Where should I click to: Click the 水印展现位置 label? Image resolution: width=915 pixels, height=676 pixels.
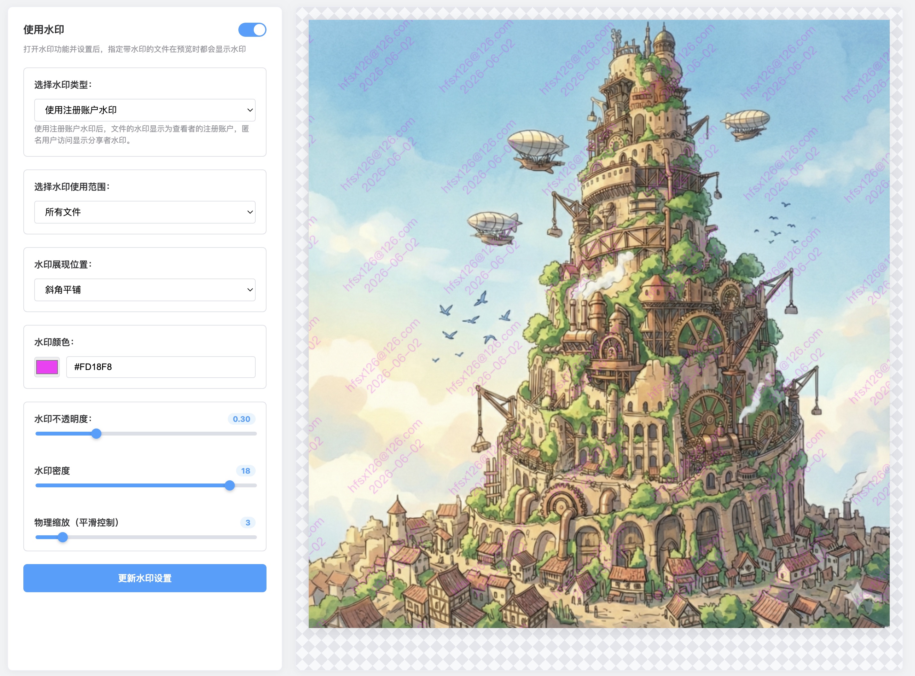63,265
